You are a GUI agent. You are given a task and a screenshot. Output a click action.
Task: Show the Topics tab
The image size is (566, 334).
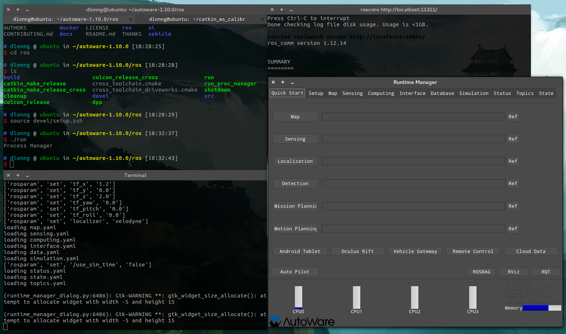click(525, 93)
